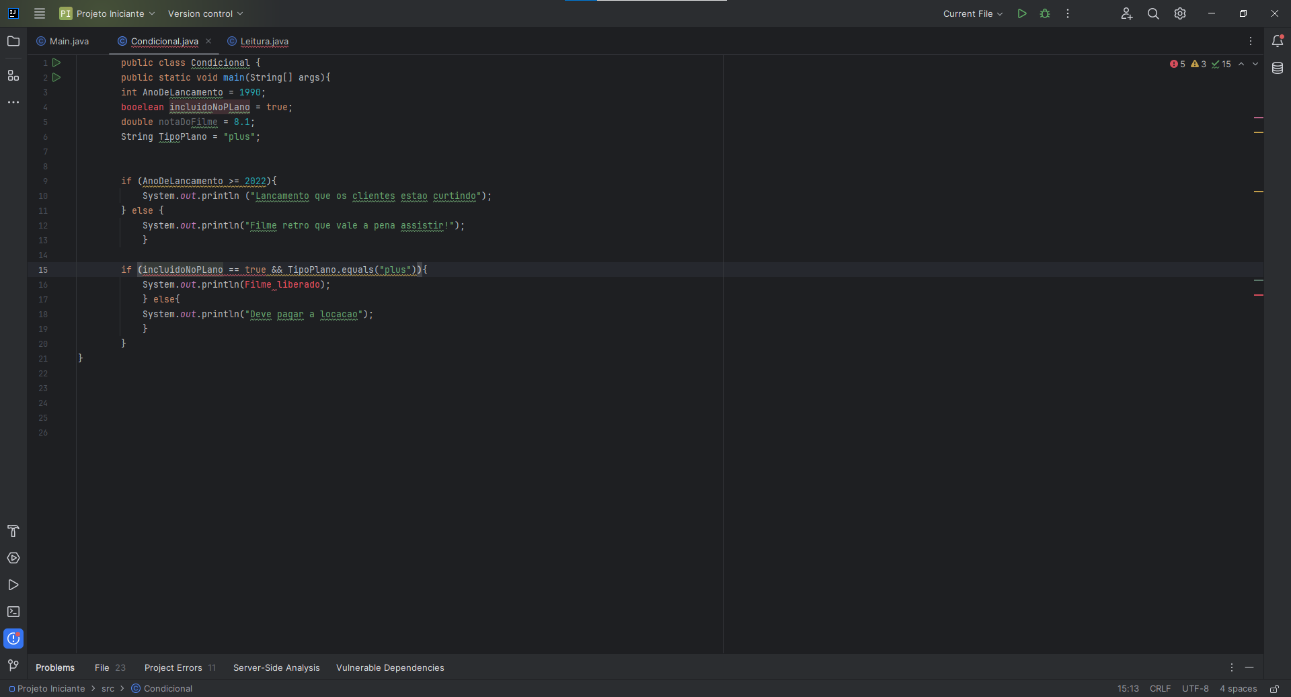
Task: Expand the Projeto Iniciante project dropdown
Action: coord(108,13)
